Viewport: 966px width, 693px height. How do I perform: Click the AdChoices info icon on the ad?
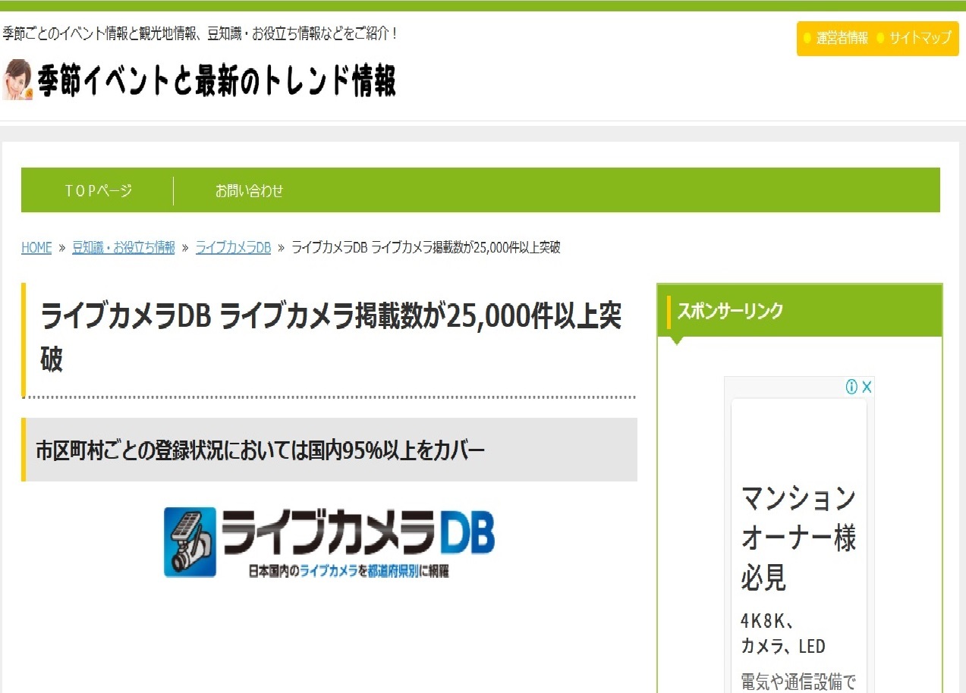point(851,387)
